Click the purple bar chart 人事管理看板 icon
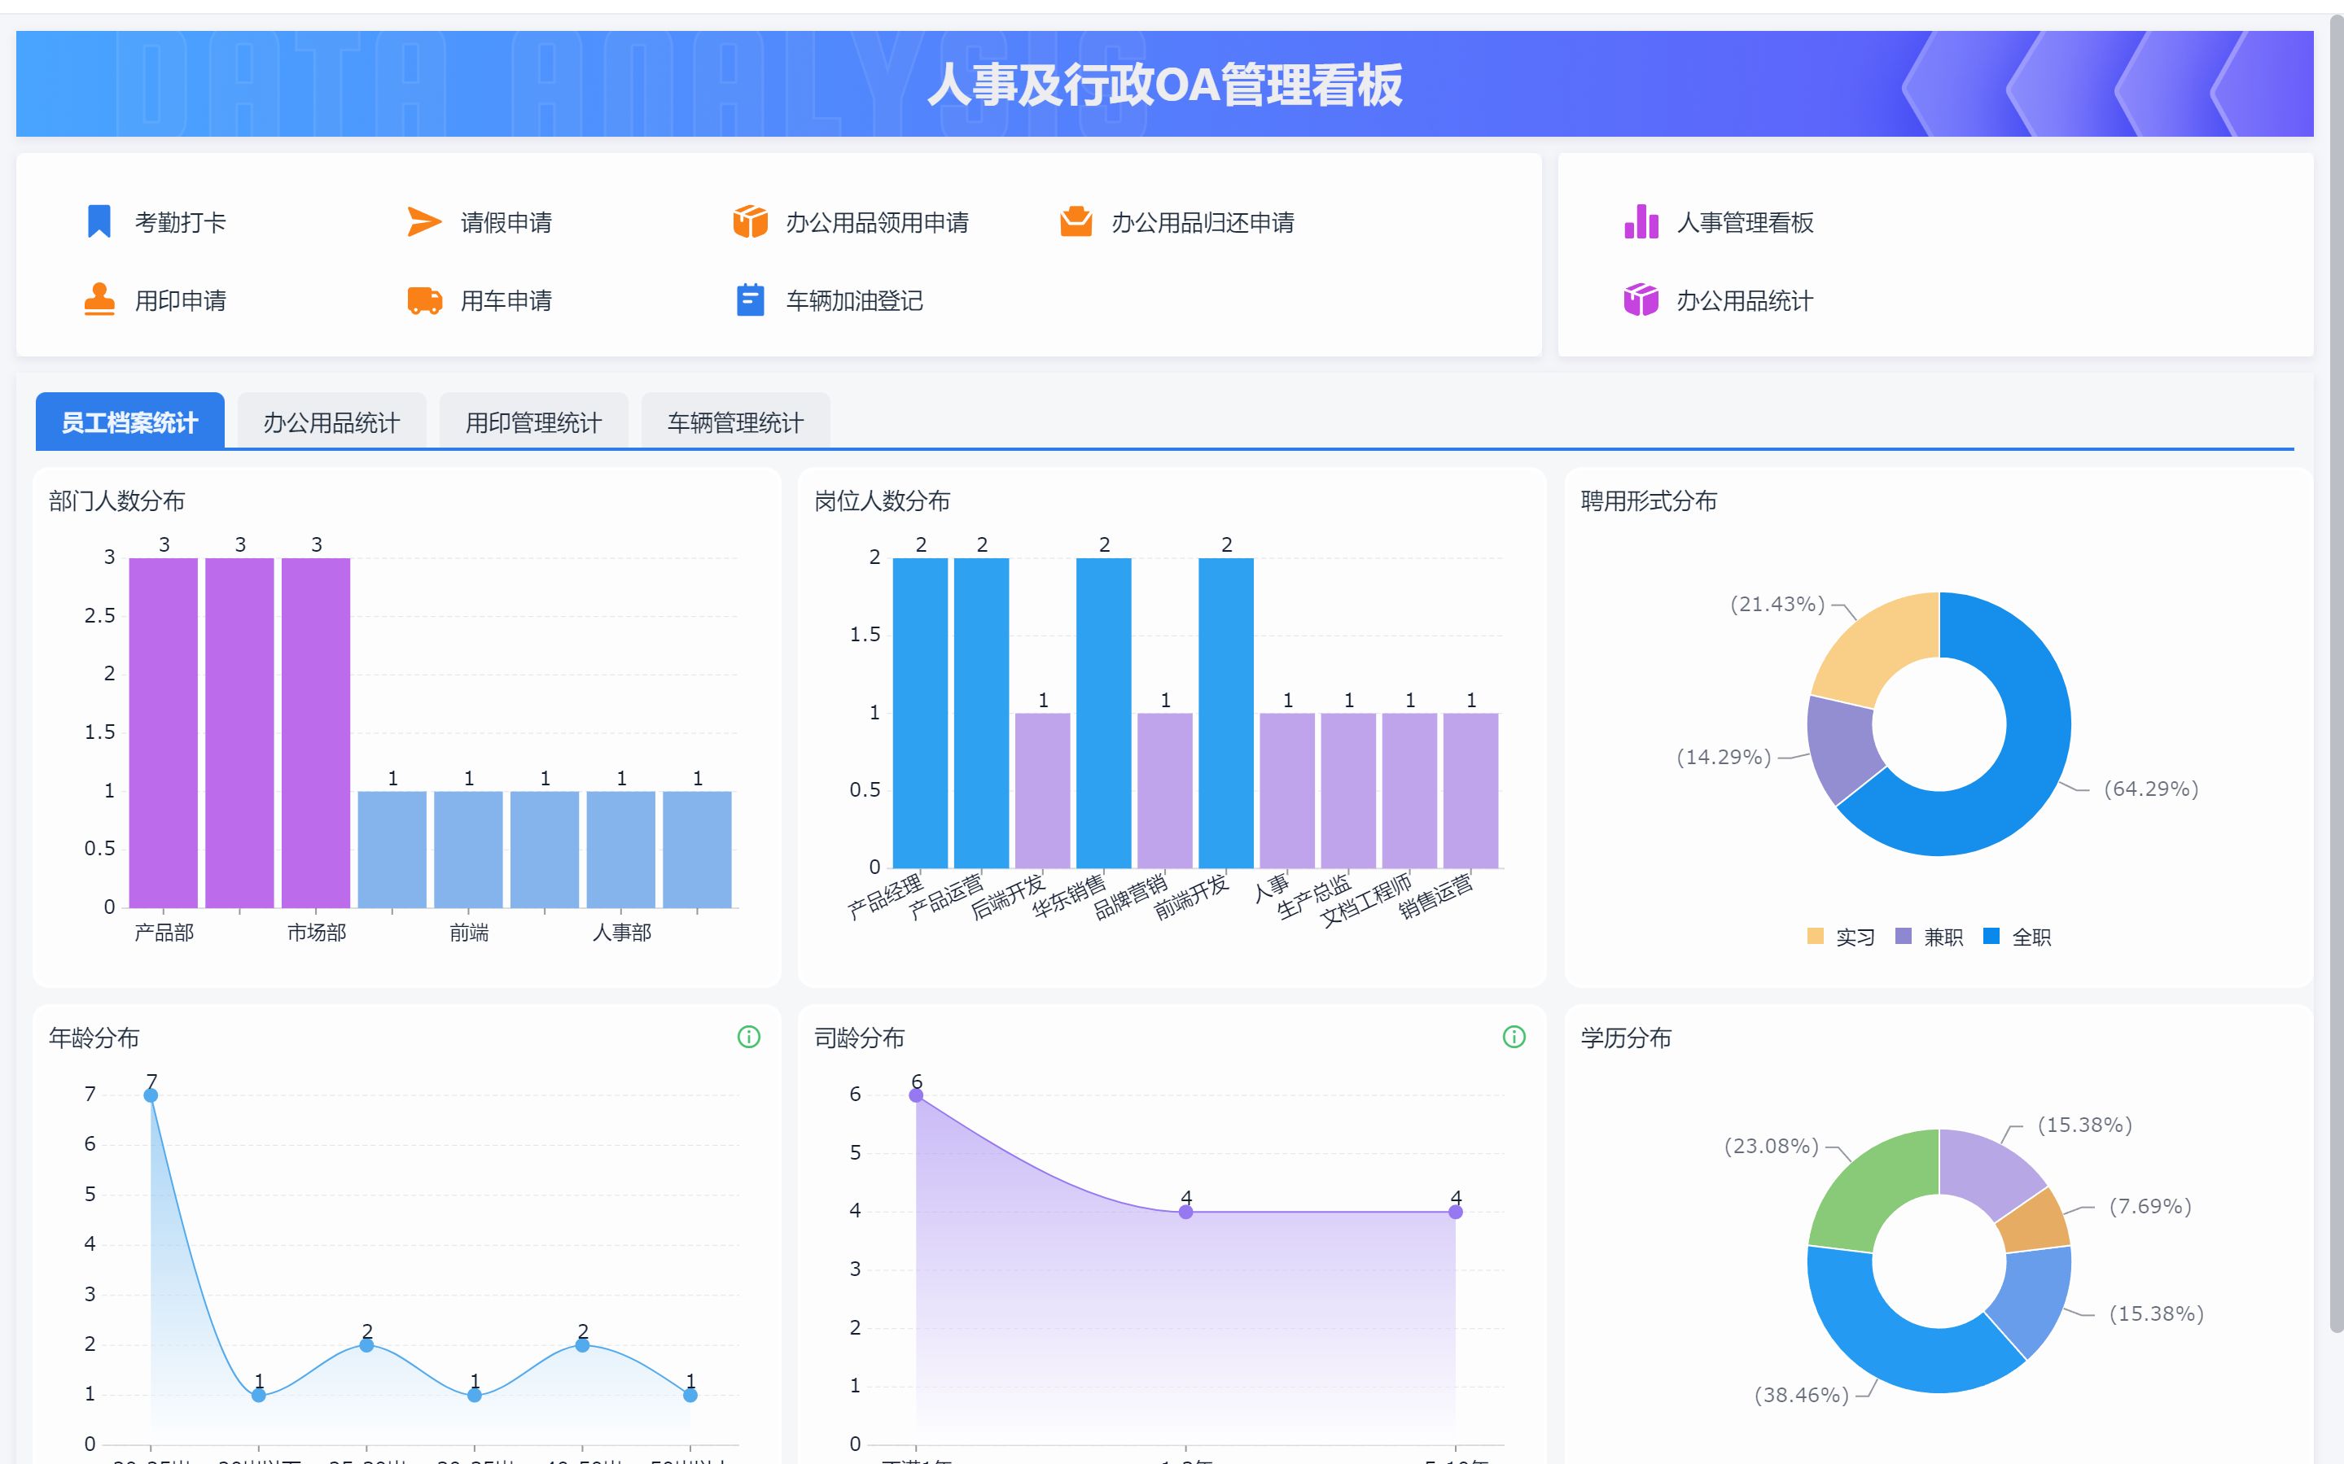The image size is (2344, 1464). (x=1641, y=221)
